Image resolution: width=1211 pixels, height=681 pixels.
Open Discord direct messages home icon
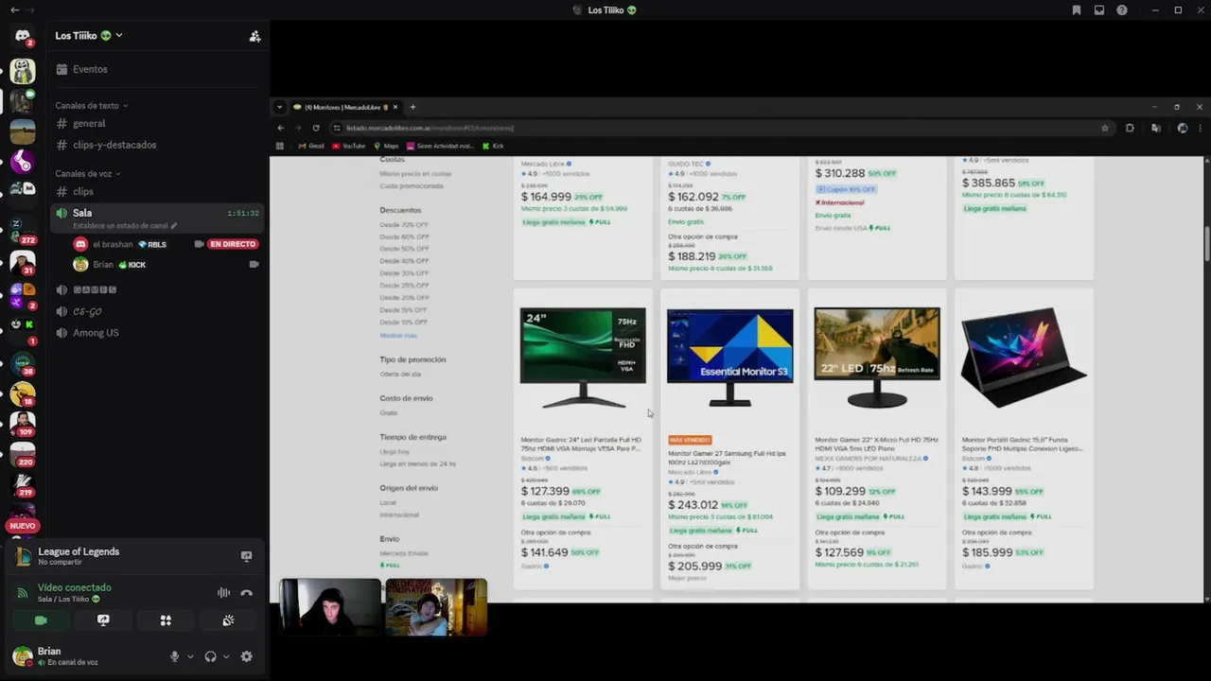pos(23,37)
